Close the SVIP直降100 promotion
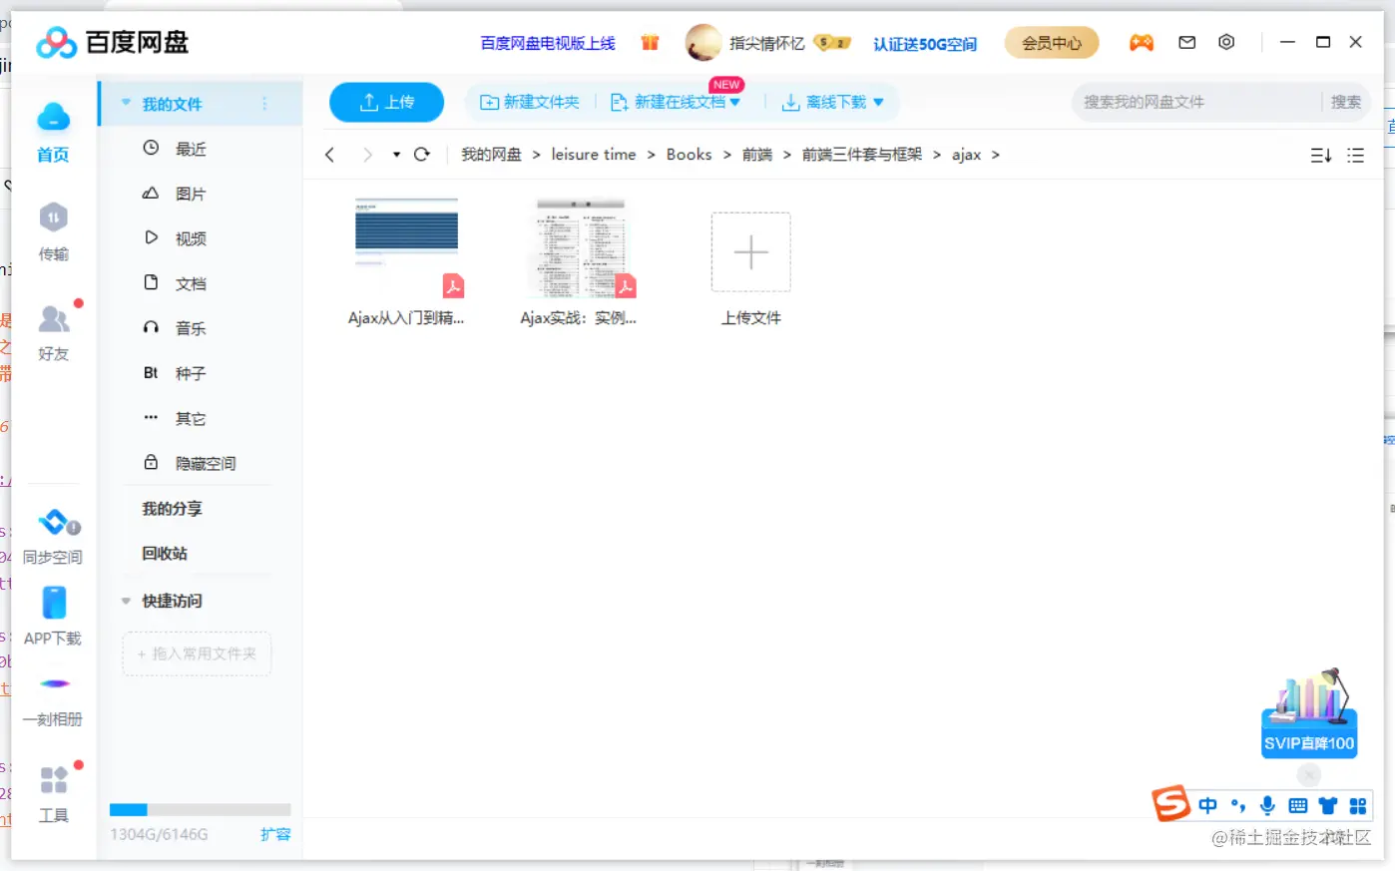 tap(1309, 774)
